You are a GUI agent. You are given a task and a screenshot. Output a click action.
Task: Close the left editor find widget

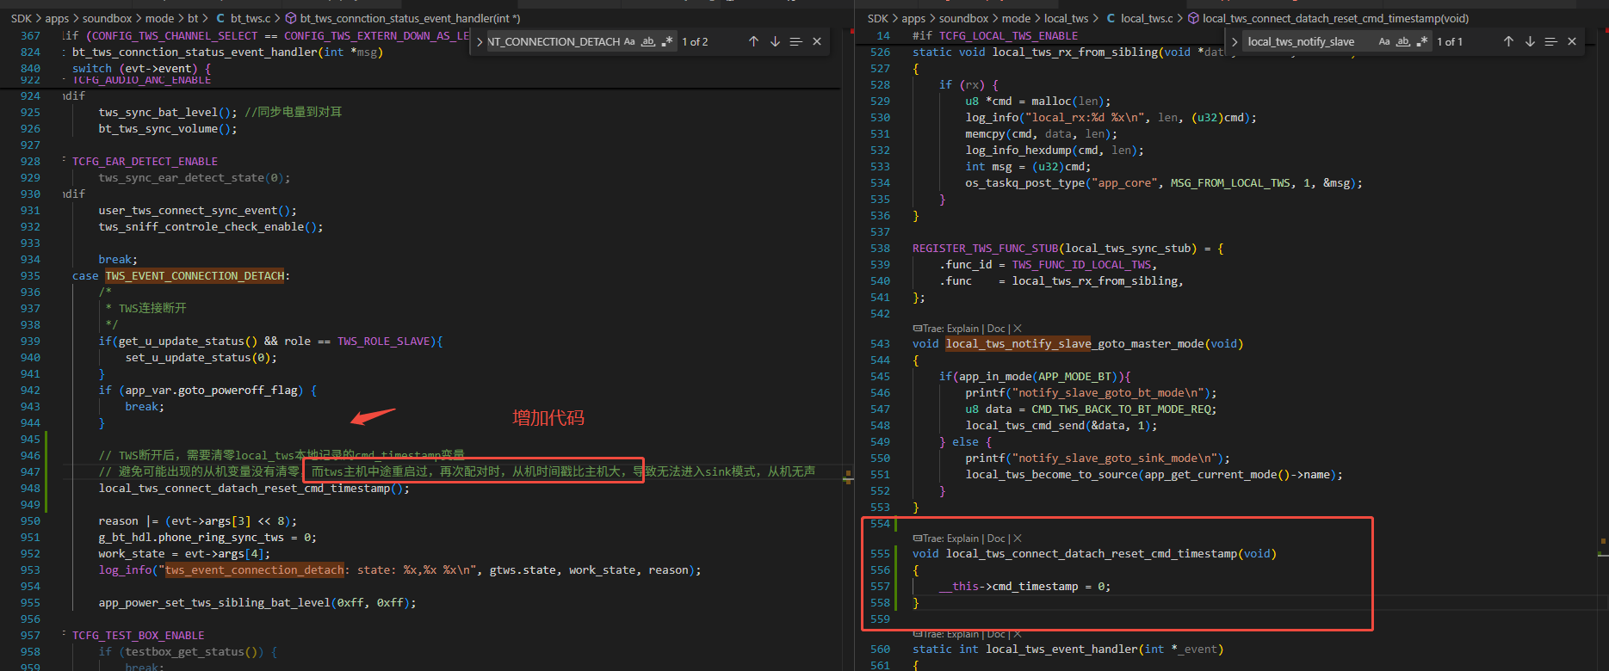[x=817, y=41]
